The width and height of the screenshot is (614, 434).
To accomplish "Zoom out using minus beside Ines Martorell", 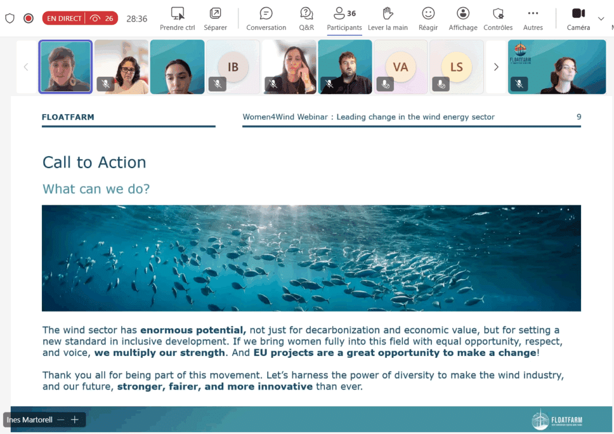I will tap(61, 420).
